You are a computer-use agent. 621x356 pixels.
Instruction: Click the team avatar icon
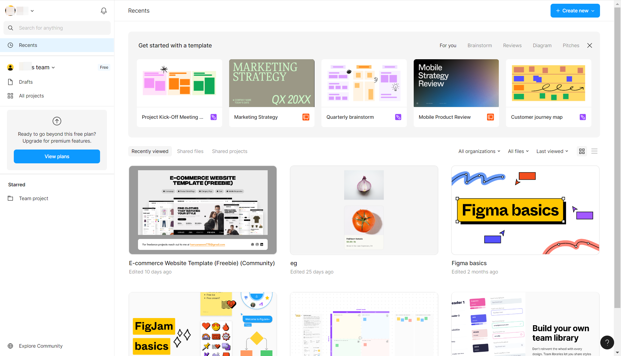pos(10,67)
